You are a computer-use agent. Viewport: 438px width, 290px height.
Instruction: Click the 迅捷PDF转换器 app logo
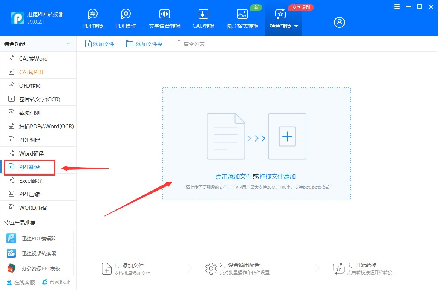click(18, 18)
